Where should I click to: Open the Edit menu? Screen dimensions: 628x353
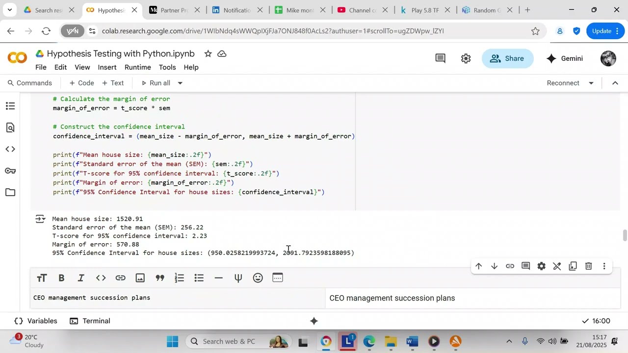[x=60, y=67]
